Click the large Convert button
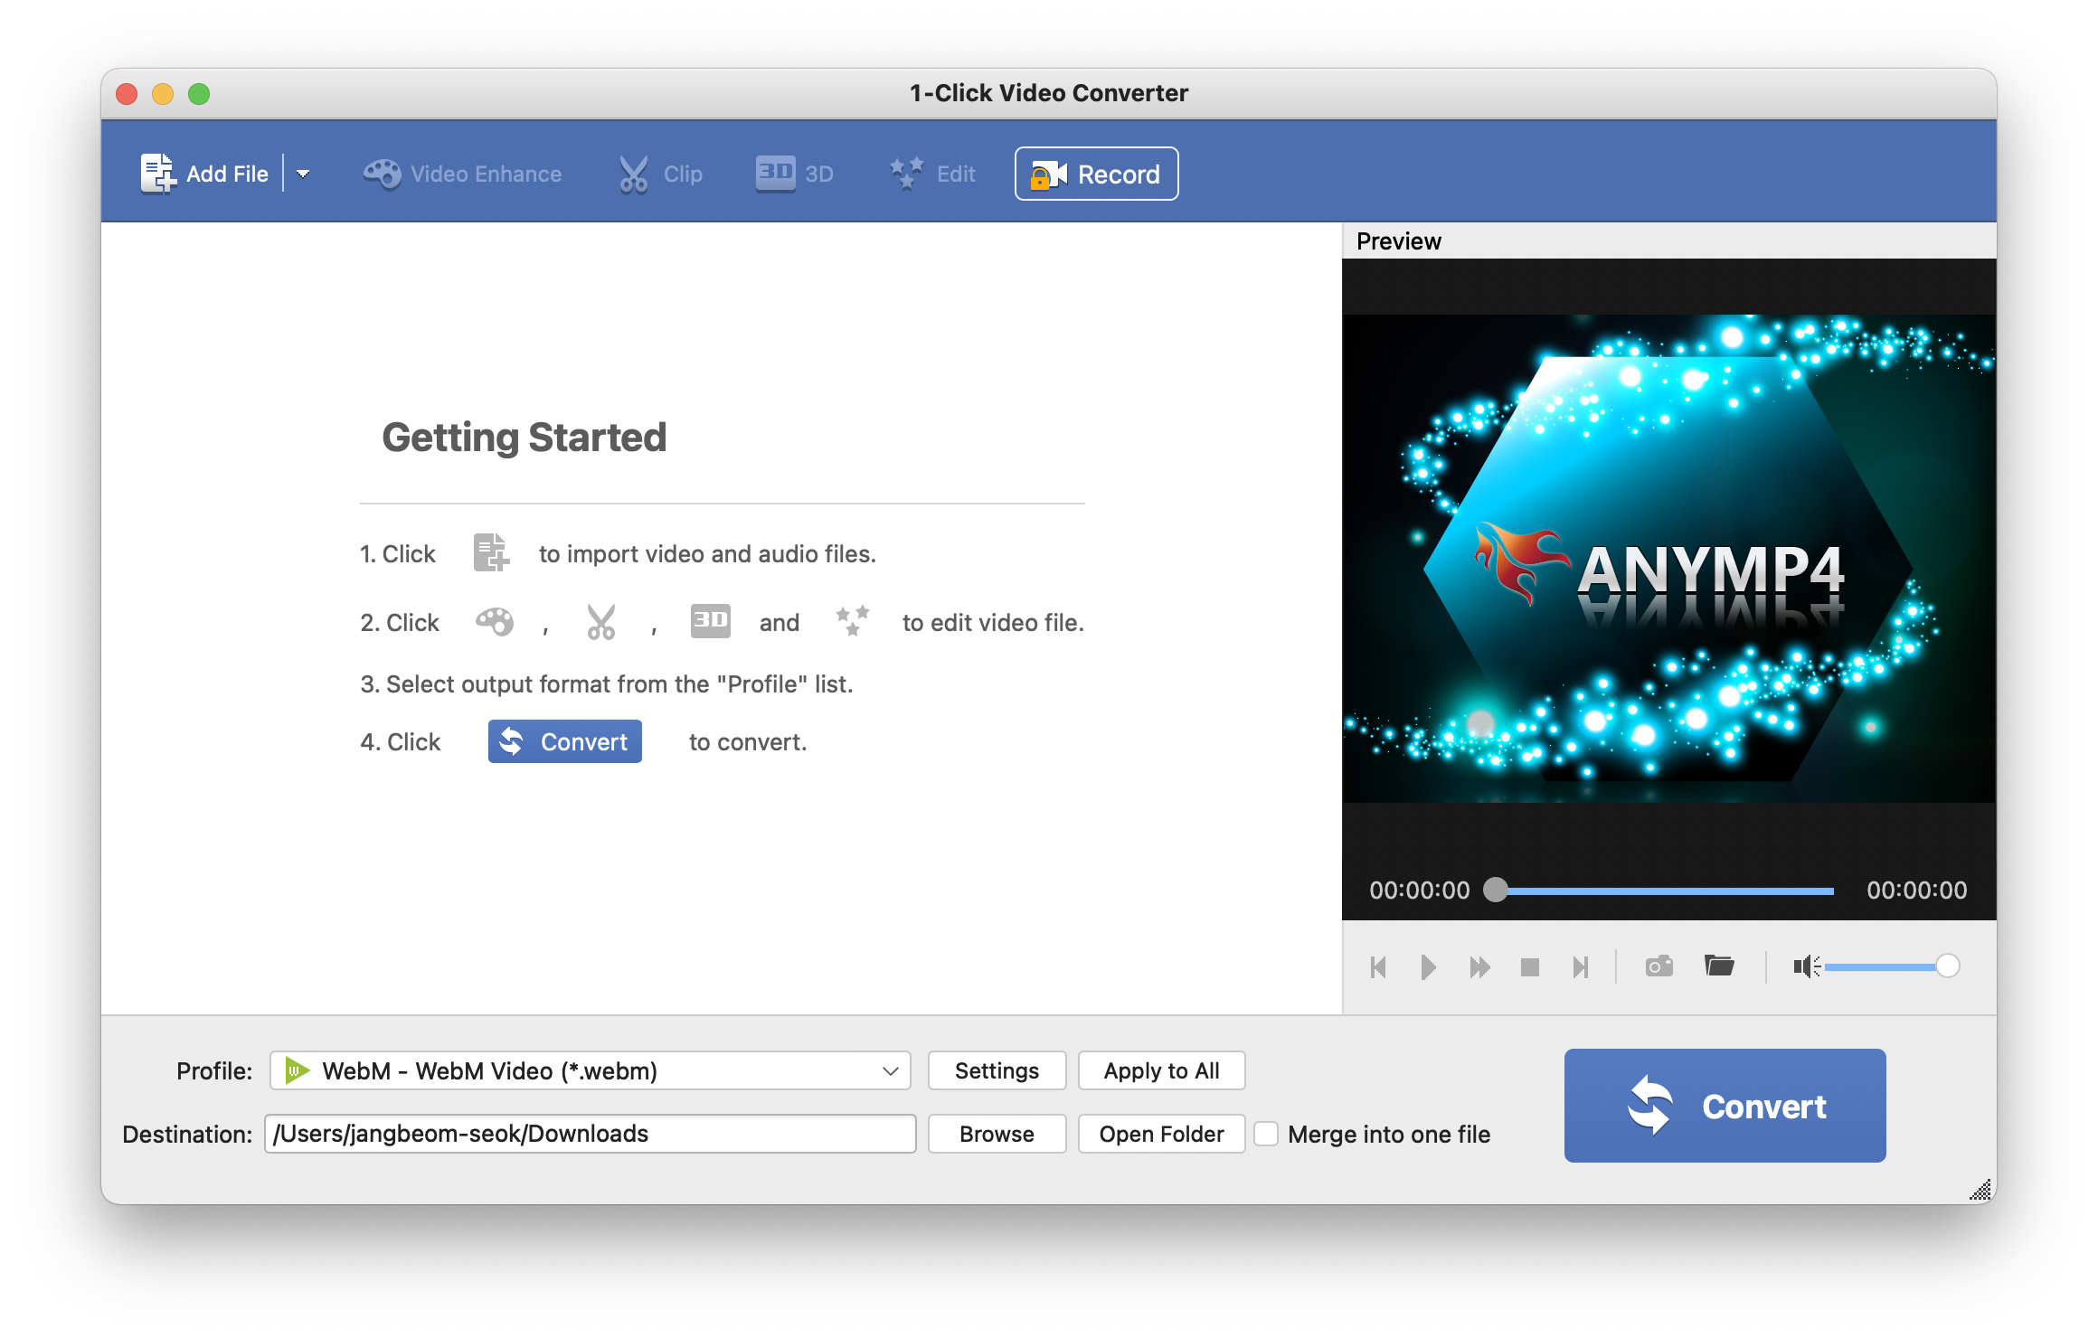 point(1725,1106)
